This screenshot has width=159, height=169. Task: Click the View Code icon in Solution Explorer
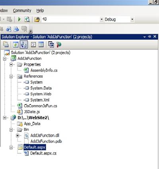coord(33,45)
